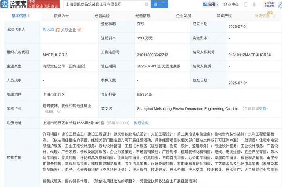Viewport: 282px width, 187px height.
Task: Select 登记机关 value 闵行分局
Action: 144,94
